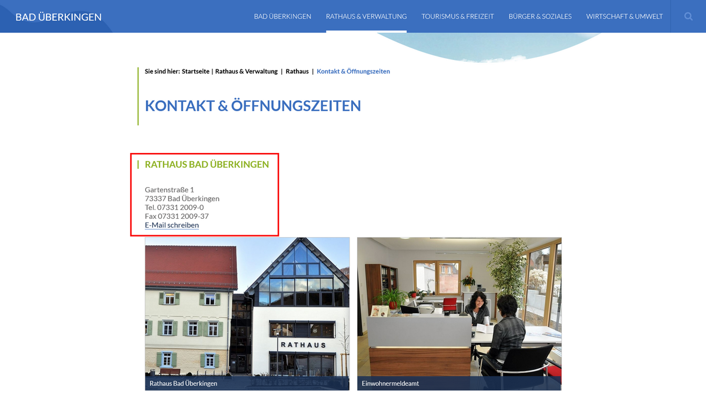This screenshot has height=410, width=706.
Task: Open the Bad Überkingen navigation menu item
Action: [282, 16]
